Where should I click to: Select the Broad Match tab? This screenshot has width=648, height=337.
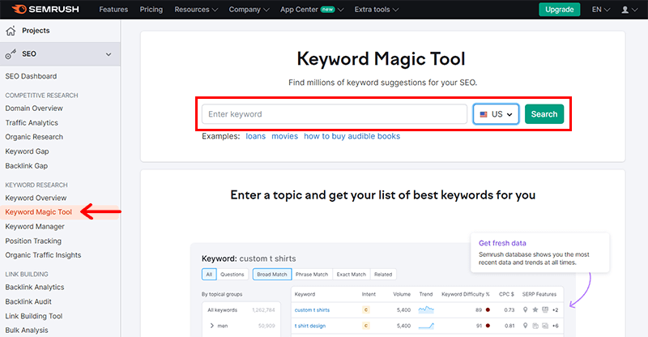click(x=272, y=274)
